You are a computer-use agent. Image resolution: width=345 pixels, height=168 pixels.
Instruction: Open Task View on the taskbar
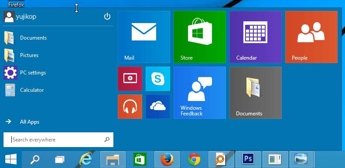coord(60,159)
